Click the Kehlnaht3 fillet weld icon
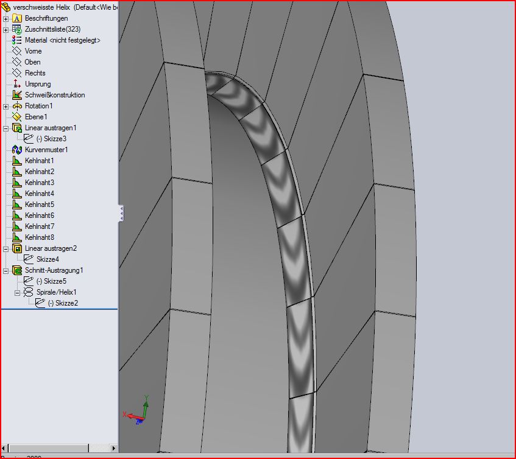516x459 pixels. [x=17, y=183]
